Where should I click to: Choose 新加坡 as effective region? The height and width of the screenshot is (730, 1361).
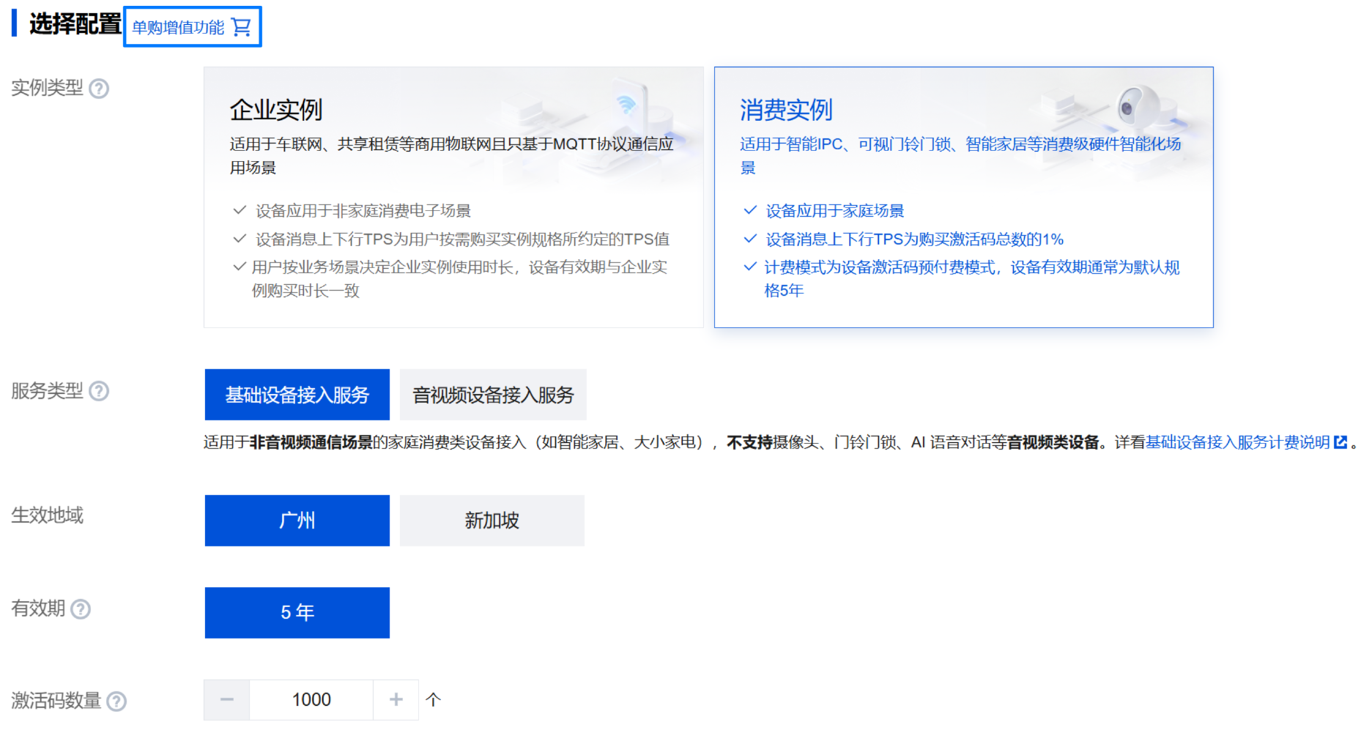tap(492, 521)
